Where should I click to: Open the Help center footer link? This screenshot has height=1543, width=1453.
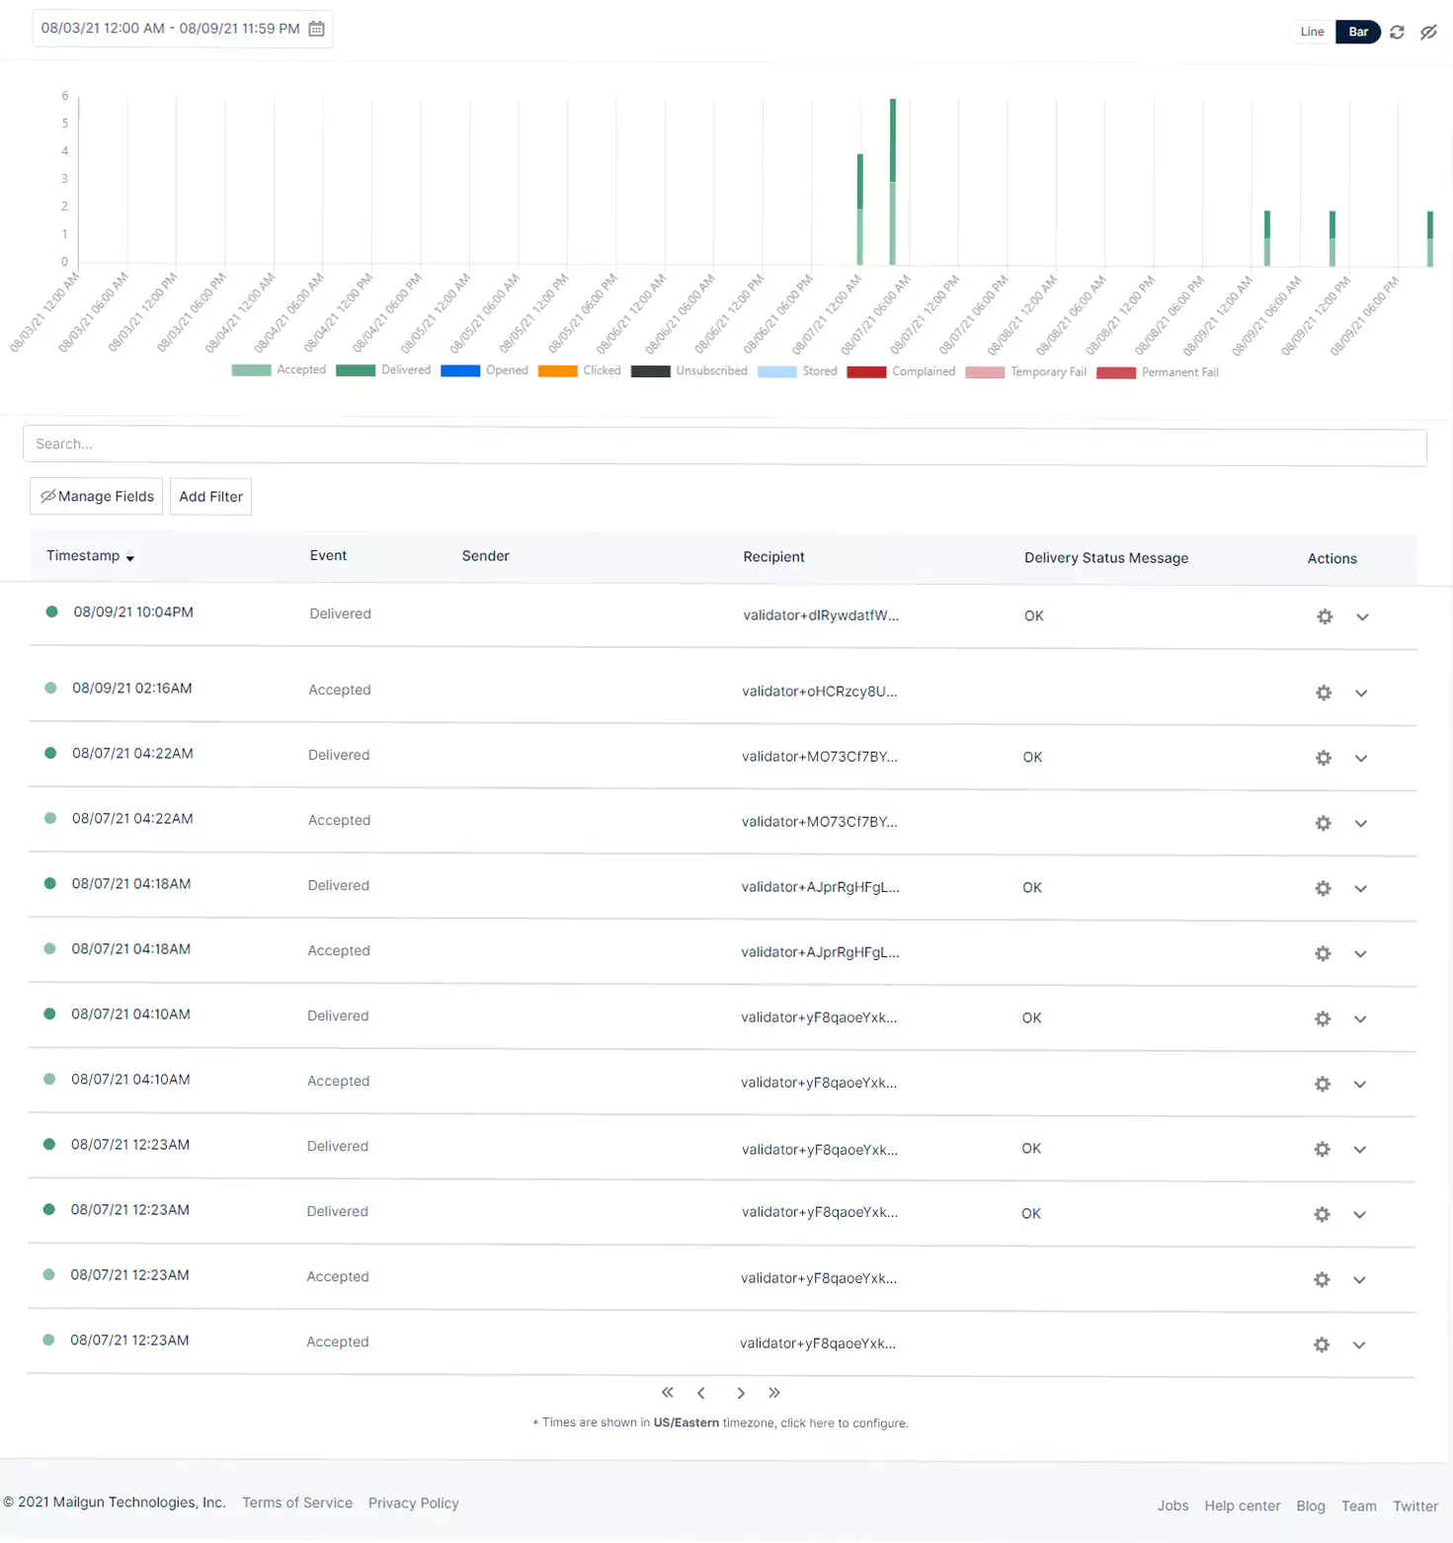[1242, 1505]
